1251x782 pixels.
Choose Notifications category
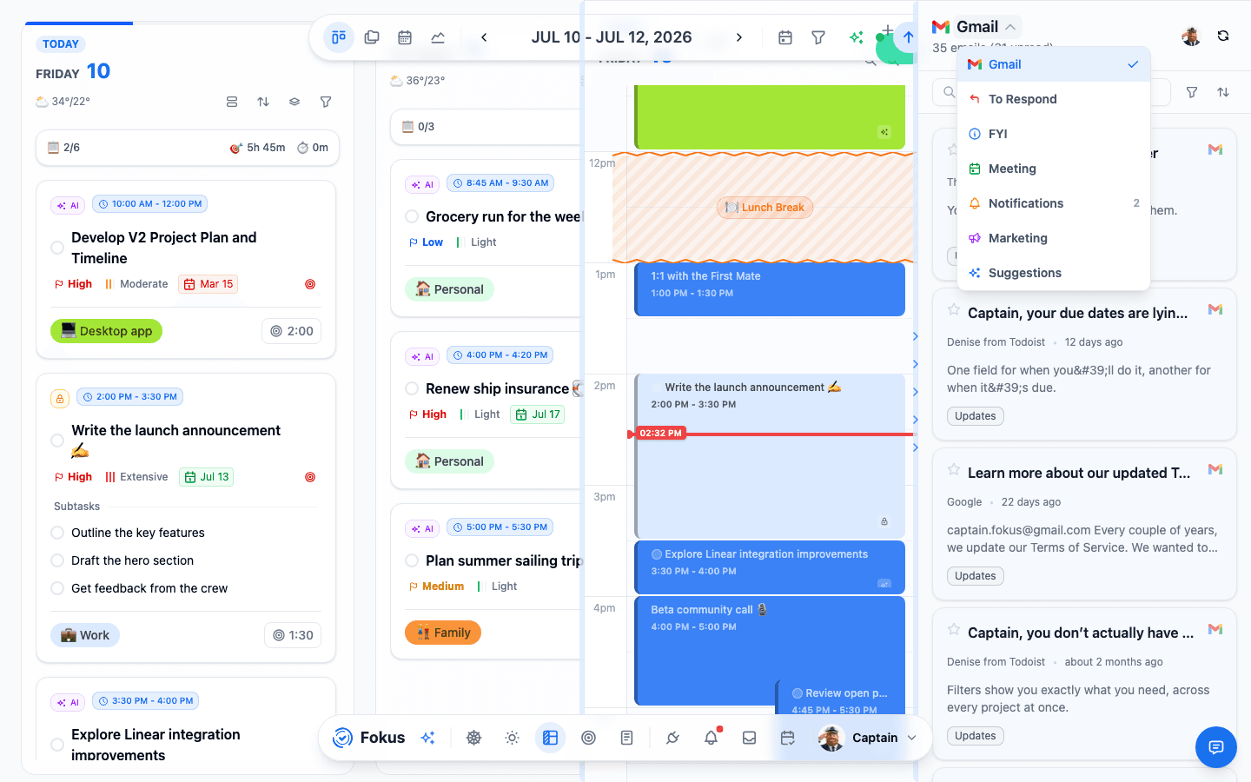click(1054, 203)
